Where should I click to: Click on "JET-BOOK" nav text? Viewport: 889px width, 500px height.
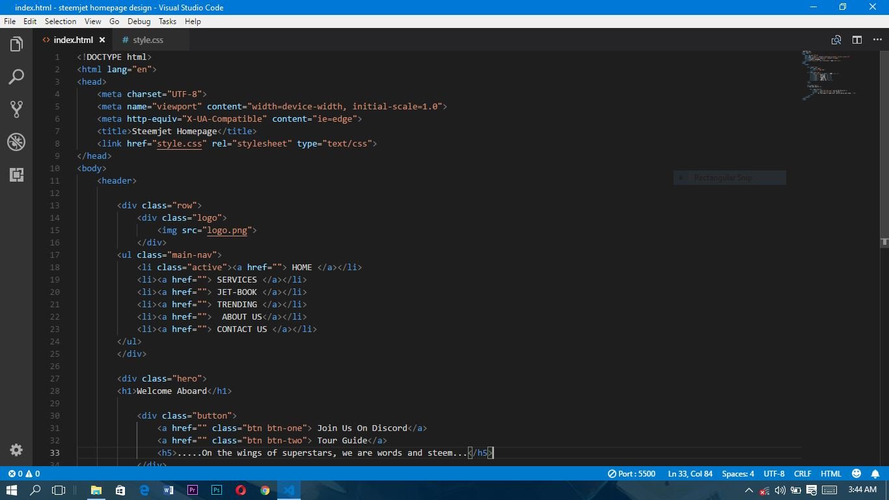237,292
